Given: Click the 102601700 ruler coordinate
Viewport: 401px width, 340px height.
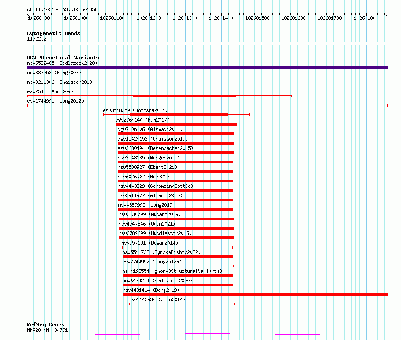Looking at the screenshot, I should (330, 18).
